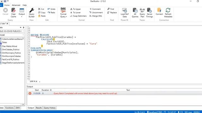Screen dimensions: 202x113
Task: Redo the last edit
Action: click(51, 13)
